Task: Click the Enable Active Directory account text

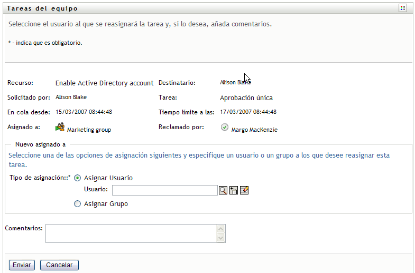Action: tap(104, 83)
